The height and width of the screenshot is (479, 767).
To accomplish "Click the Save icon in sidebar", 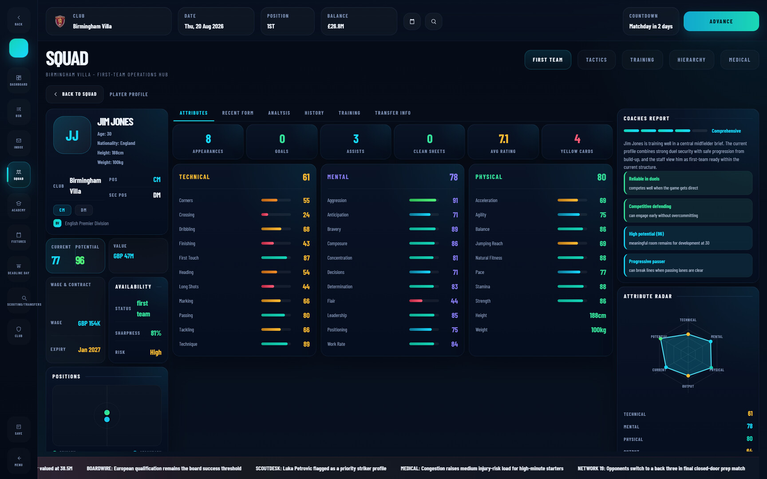I will pos(19,429).
